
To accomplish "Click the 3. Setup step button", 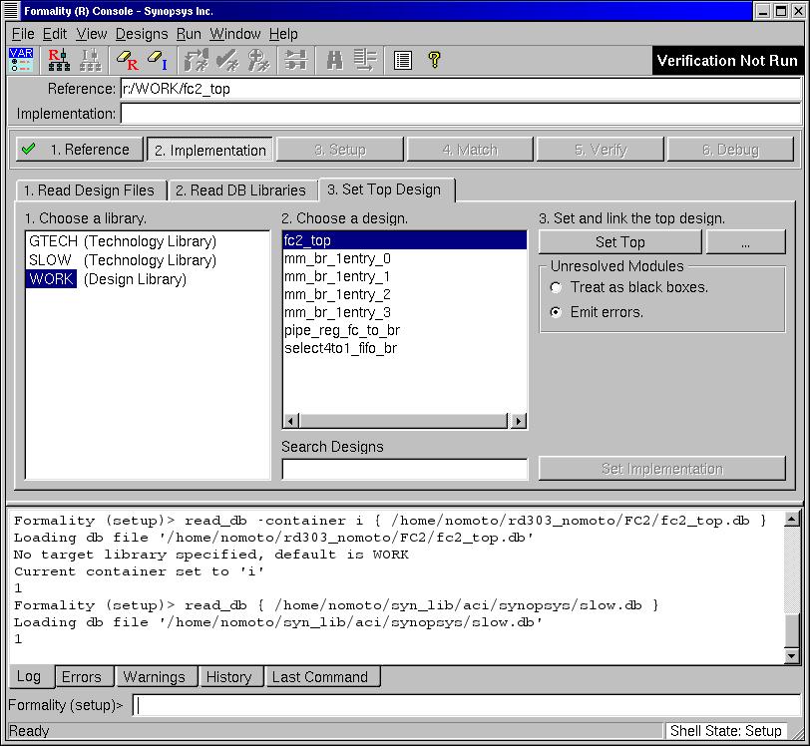I will tap(340, 150).
